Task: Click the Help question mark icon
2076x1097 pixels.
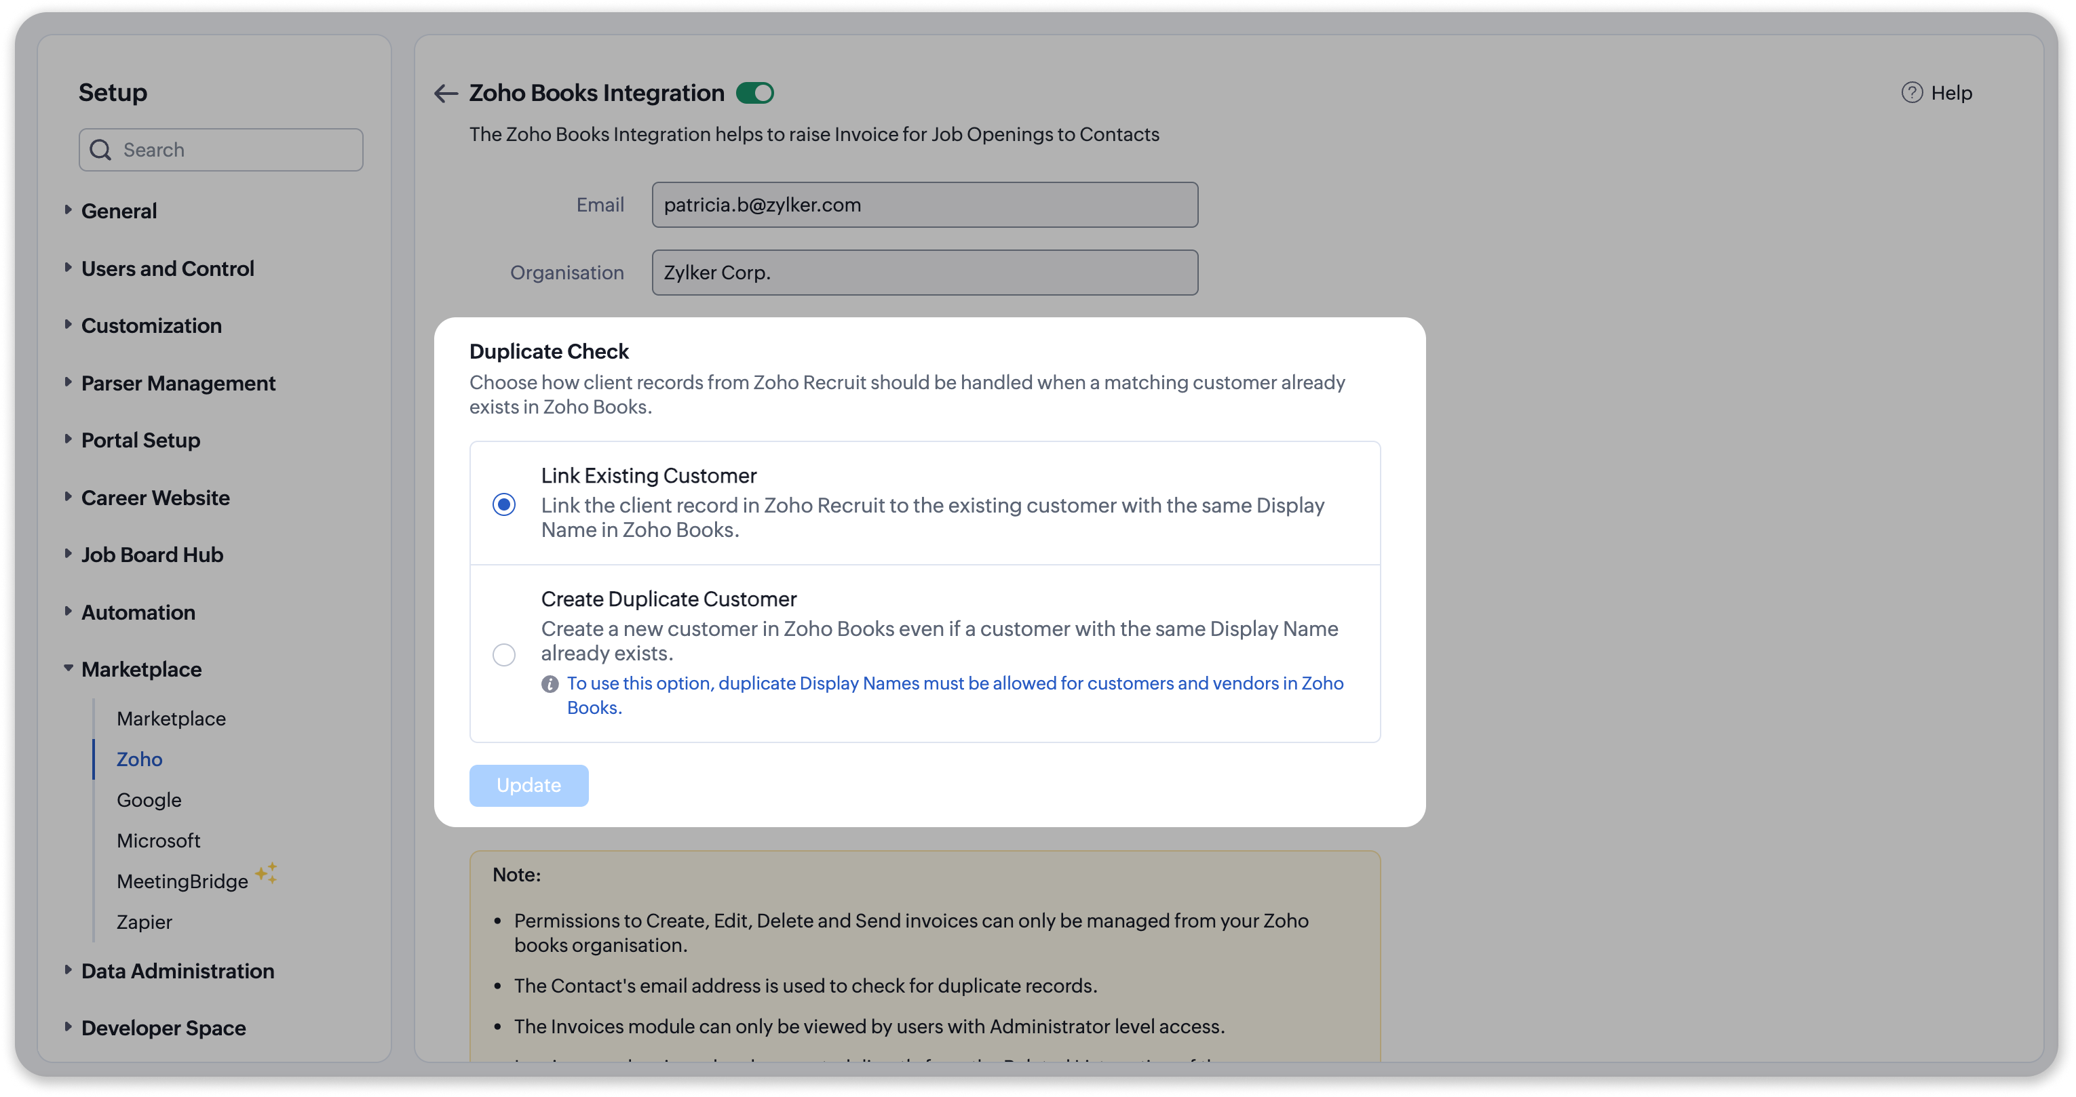Action: click(x=1912, y=93)
